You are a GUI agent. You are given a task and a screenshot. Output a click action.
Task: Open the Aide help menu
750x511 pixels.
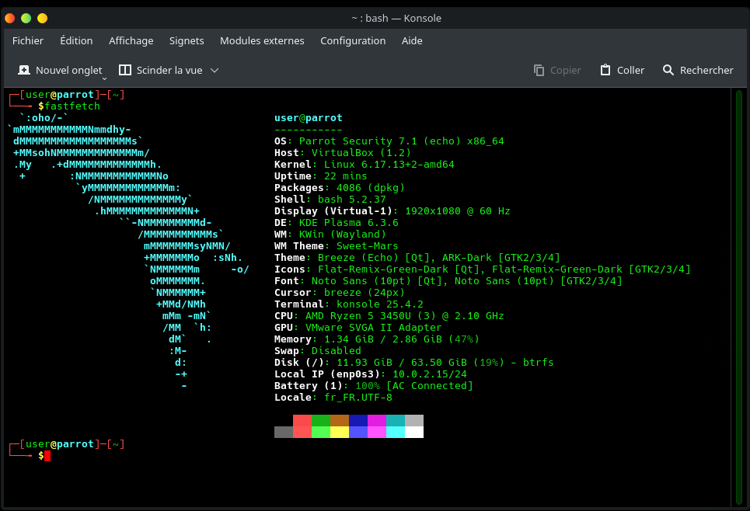pyautogui.click(x=412, y=40)
